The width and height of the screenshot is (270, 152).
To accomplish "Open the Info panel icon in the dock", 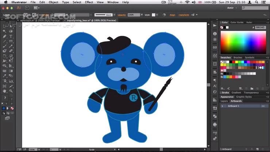I will tap(215, 34).
